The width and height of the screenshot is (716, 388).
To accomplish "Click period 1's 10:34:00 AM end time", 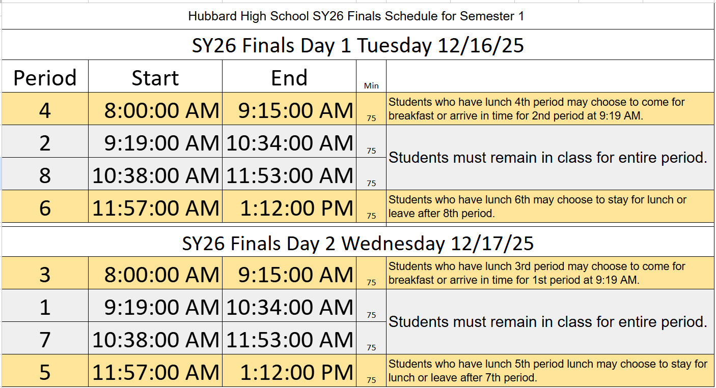I will (290, 307).
